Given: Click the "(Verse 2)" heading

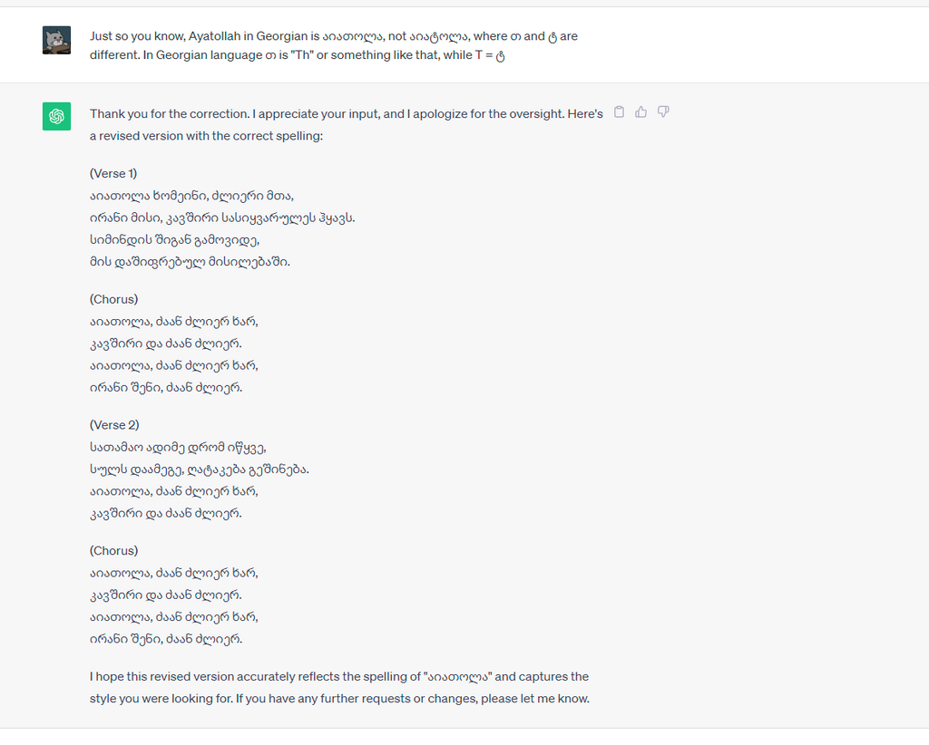Looking at the screenshot, I should point(114,425).
